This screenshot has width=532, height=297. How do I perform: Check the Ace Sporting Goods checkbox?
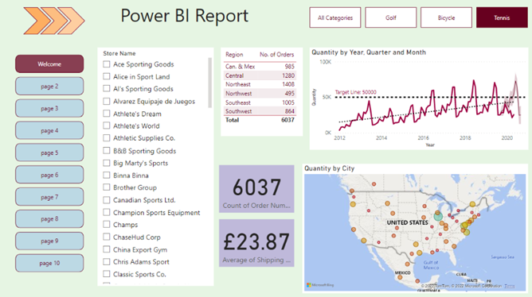(x=107, y=64)
